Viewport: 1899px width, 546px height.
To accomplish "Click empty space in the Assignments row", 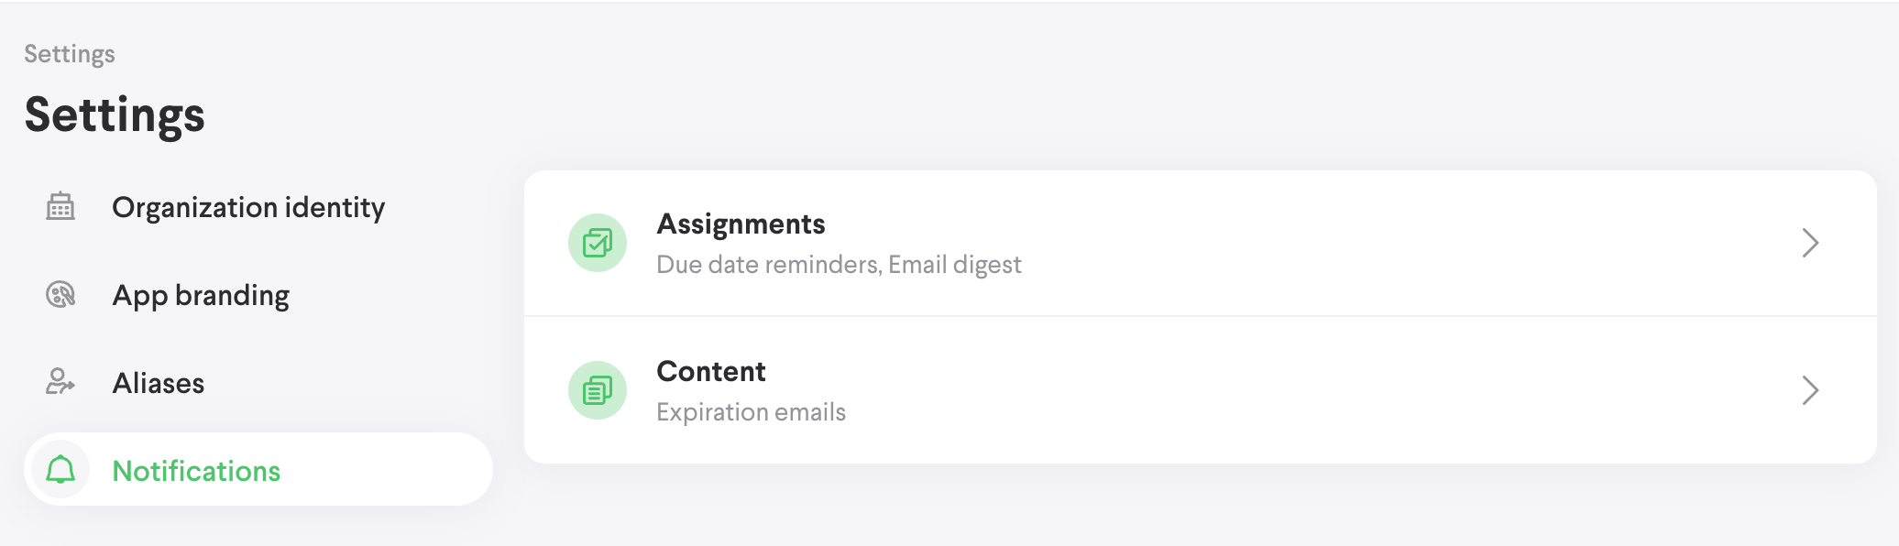I will pos(1375,243).
